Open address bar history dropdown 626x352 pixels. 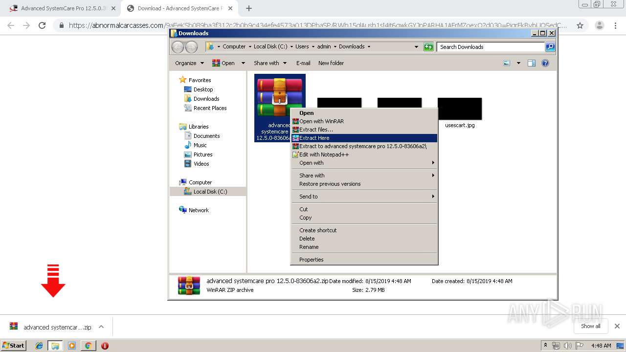click(x=416, y=47)
